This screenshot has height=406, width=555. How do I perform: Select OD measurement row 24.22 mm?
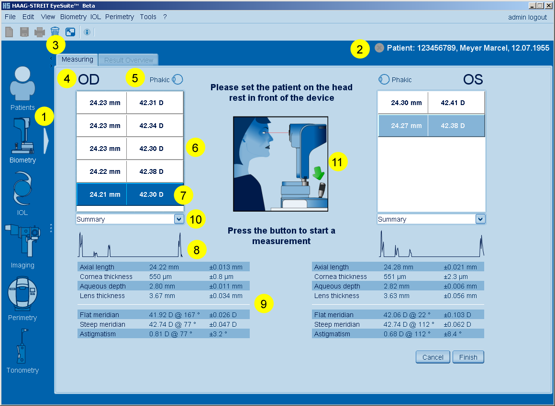point(129,171)
